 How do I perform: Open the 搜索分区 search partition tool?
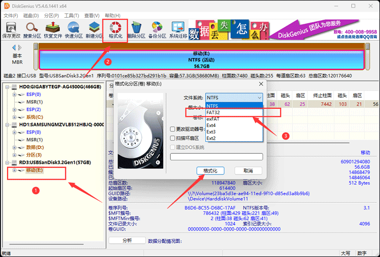[x=32, y=30]
